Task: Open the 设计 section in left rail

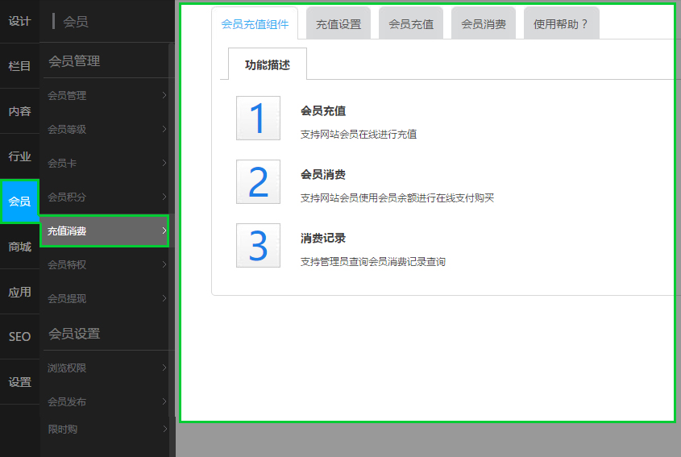Action: point(19,21)
